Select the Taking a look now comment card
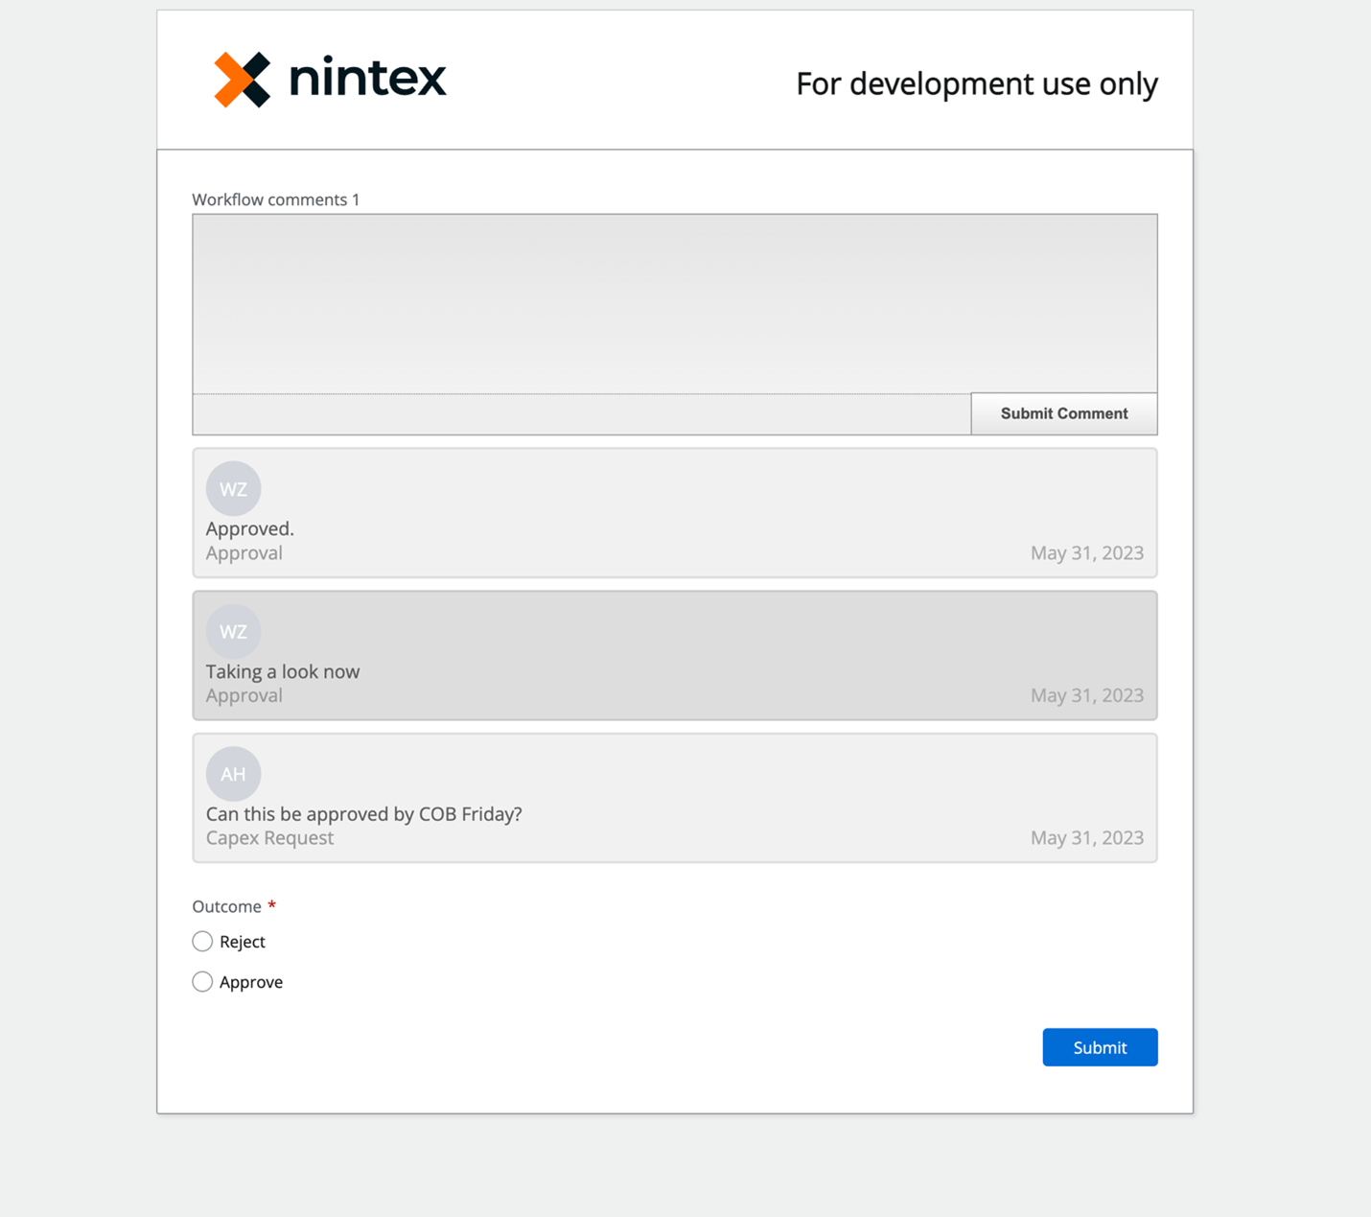This screenshot has width=1371, height=1217. point(674,655)
